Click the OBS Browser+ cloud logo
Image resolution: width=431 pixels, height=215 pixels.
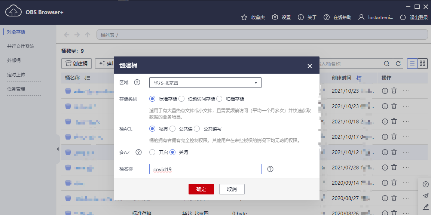[13, 12]
